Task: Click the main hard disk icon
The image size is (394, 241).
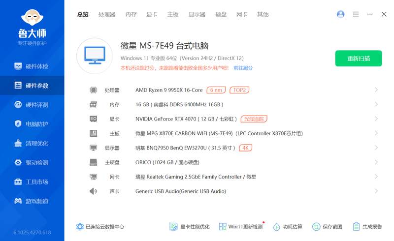Action: point(93,162)
